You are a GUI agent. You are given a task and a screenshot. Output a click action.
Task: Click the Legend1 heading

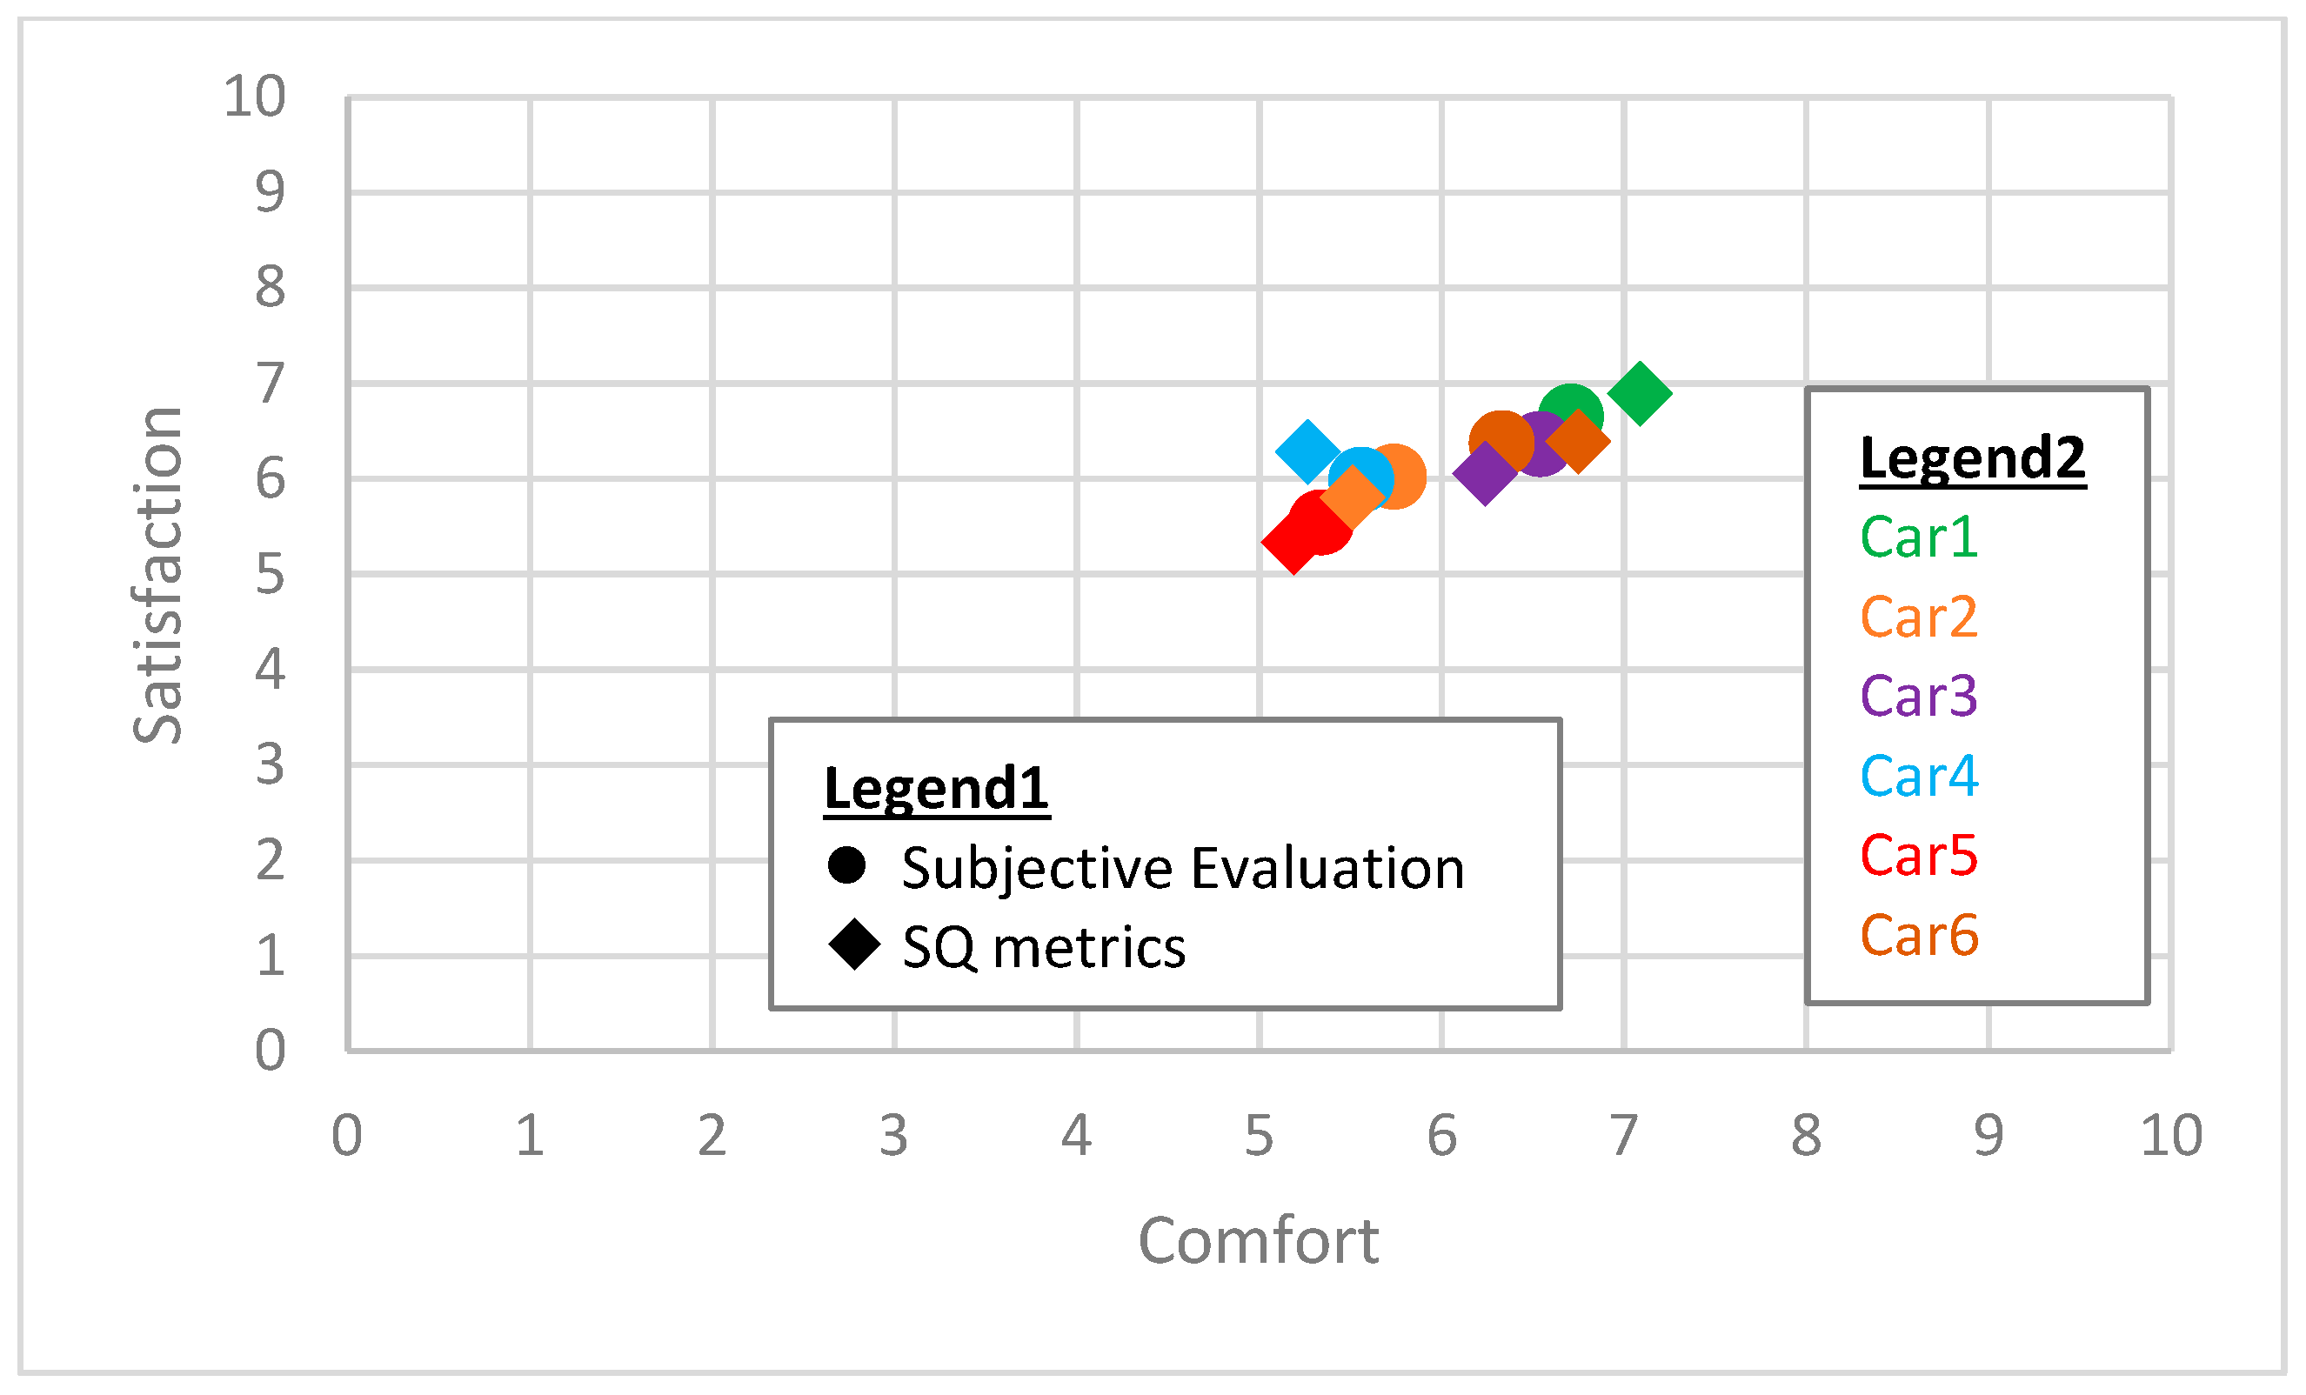coord(936,788)
